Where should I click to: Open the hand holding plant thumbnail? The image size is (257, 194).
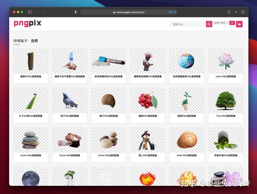pos(187,101)
